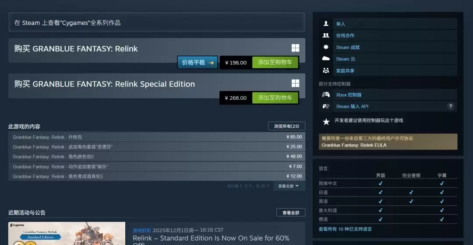Click the family sharing (家庭共享) icon
473x245 pixels.
[x=326, y=70]
